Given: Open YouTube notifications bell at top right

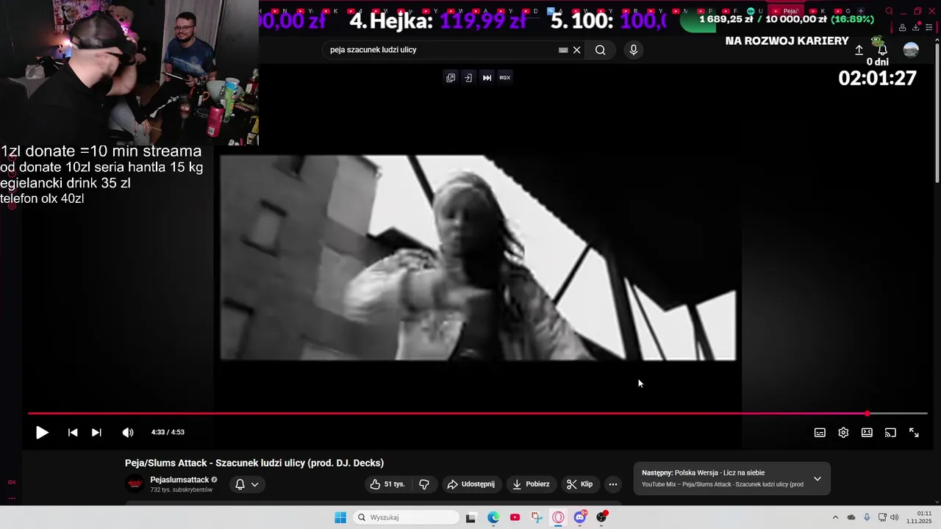Looking at the screenshot, I should click(882, 50).
